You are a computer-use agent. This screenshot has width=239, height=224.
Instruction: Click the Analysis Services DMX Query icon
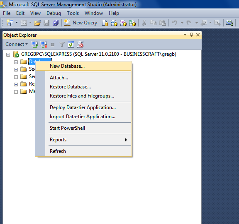tap(123, 23)
